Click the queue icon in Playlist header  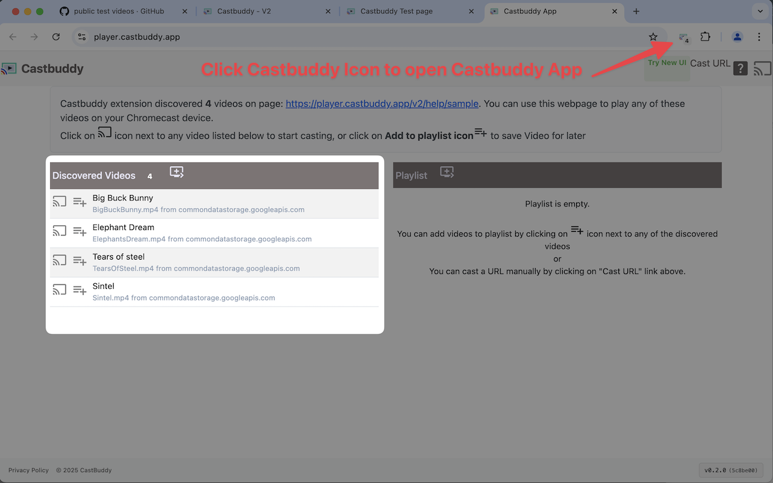point(447,172)
